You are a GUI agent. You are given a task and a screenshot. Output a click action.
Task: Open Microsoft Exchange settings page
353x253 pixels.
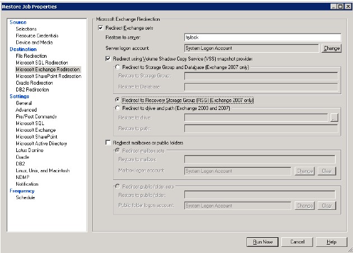pyautogui.click(x=35, y=130)
